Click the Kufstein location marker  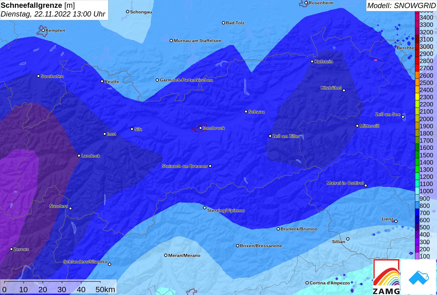point(312,61)
